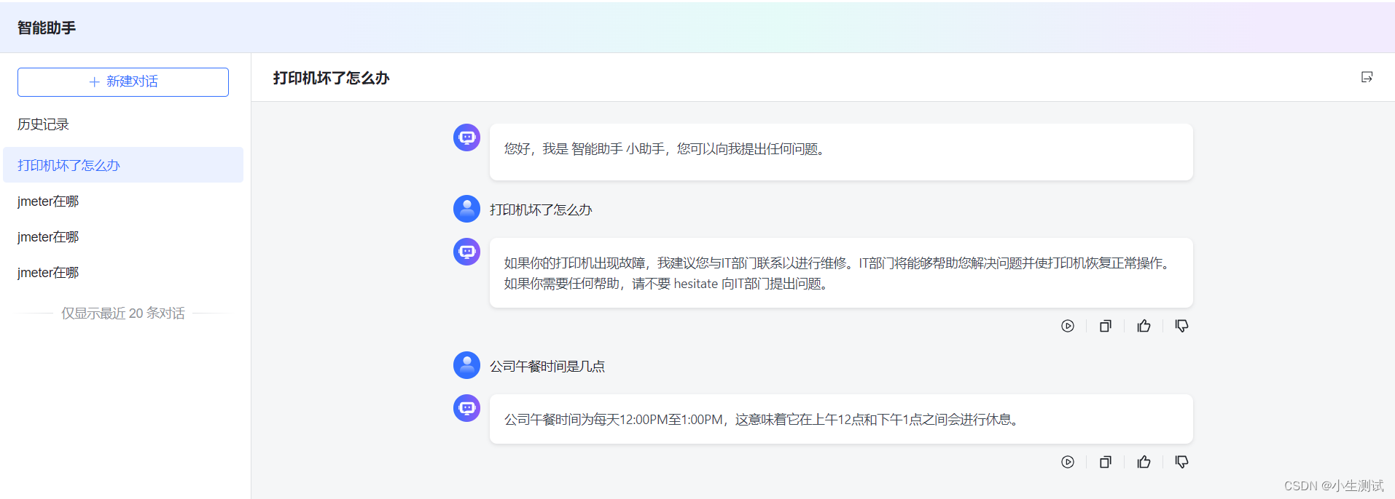Click the note 仅显示最近 20 条对话
1395x499 pixels.
tap(123, 314)
